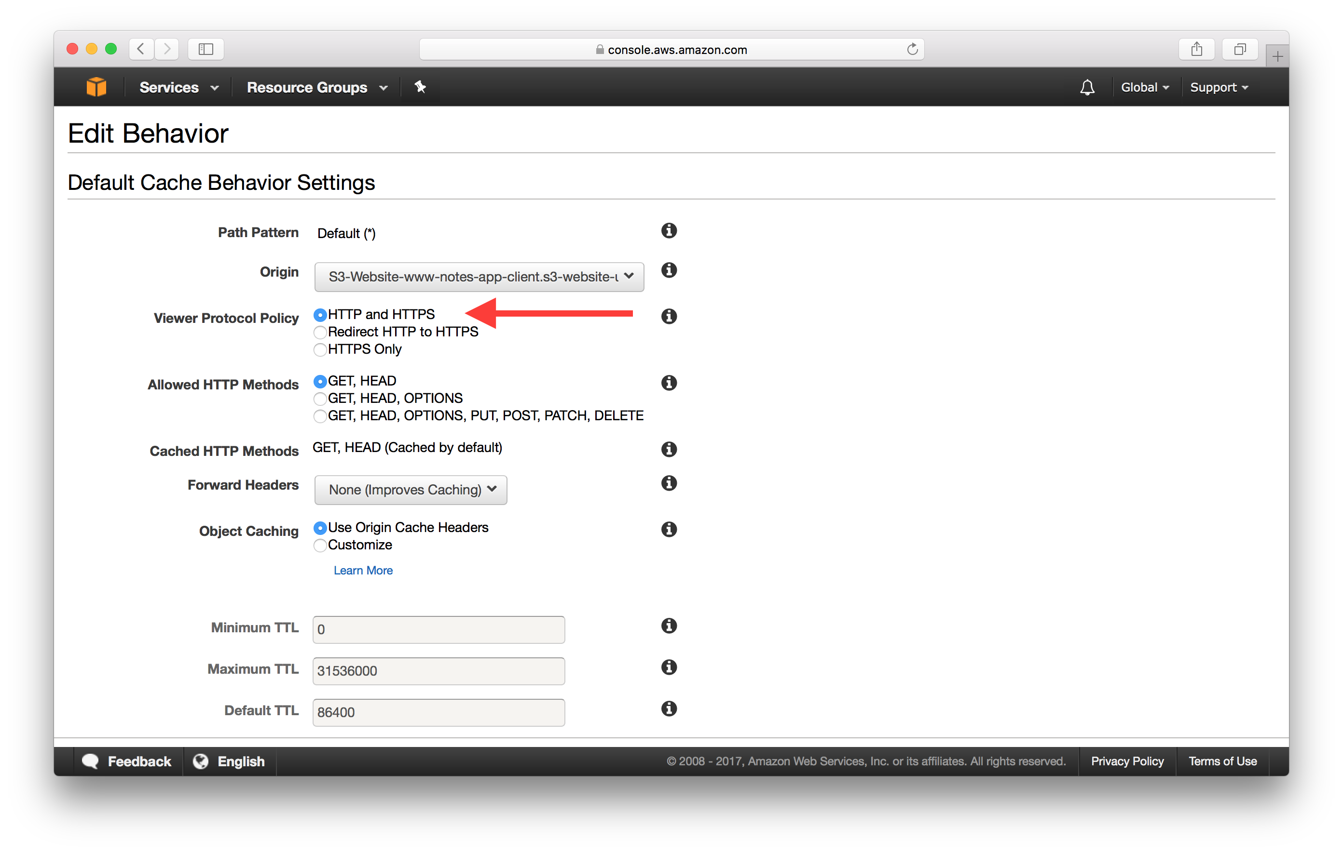Select Customize object caching option

pyautogui.click(x=319, y=546)
